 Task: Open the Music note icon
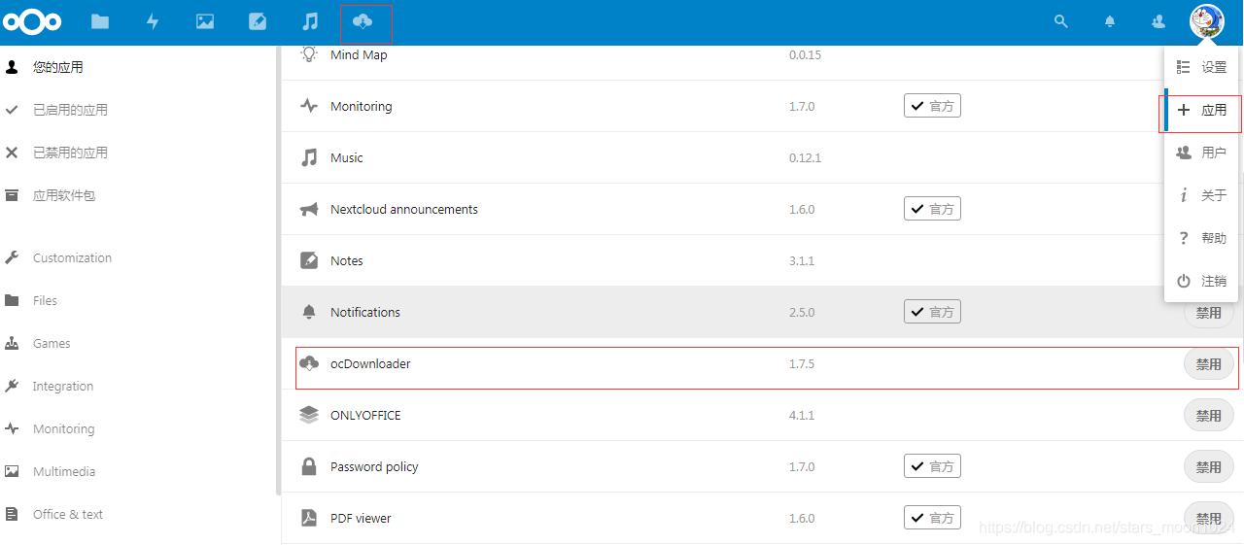310,21
